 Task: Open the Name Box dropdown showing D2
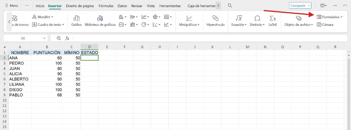45,38
